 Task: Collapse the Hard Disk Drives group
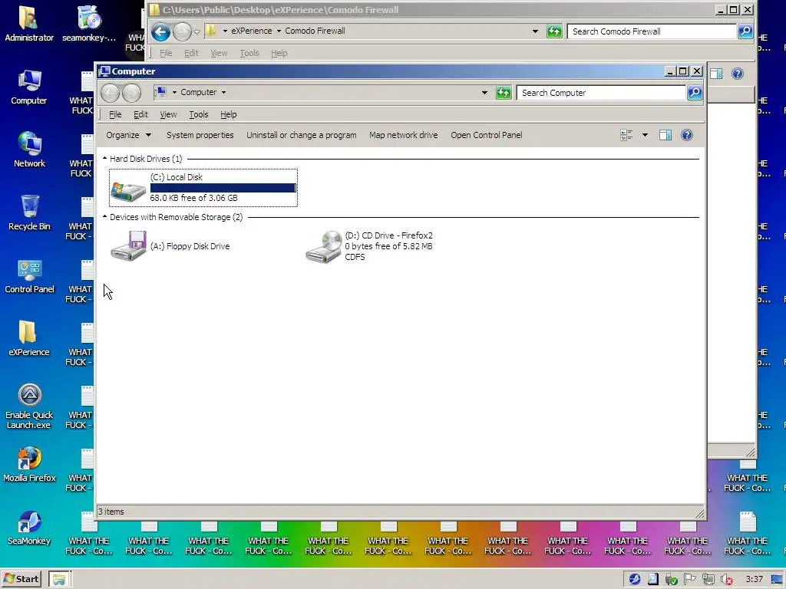click(x=104, y=158)
